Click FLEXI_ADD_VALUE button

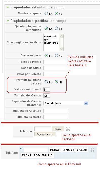(37, 155)
